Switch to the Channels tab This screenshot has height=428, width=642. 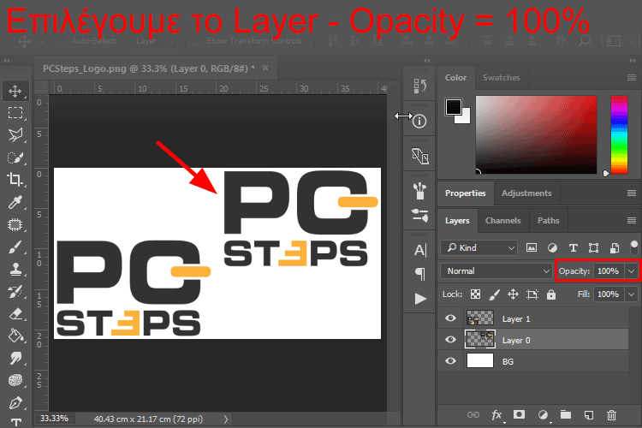point(502,220)
